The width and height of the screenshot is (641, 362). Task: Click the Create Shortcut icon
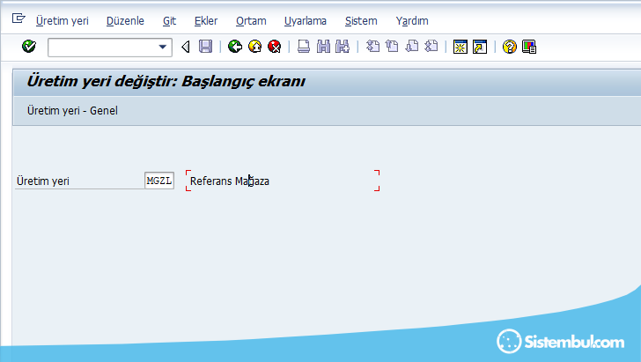point(480,47)
